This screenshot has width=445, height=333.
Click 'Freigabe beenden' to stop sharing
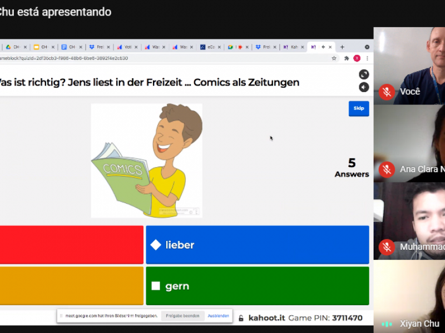[x=182, y=316]
